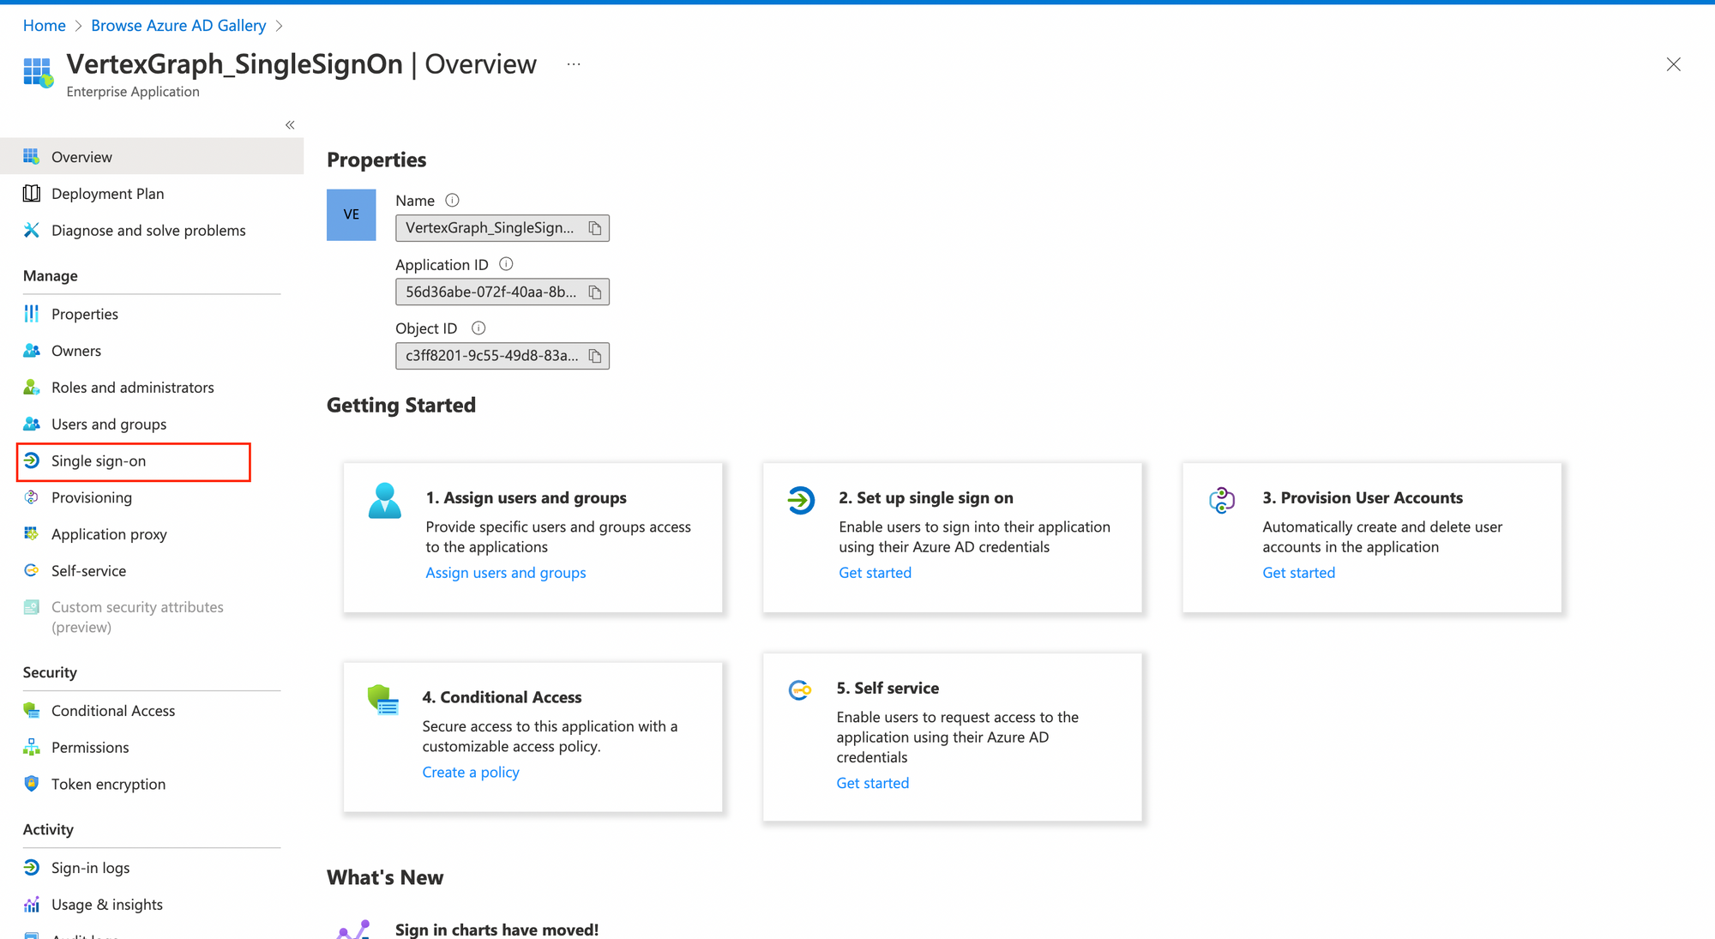Click the shield icon on Conditional Access card
The image size is (1715, 939).
coord(383,700)
